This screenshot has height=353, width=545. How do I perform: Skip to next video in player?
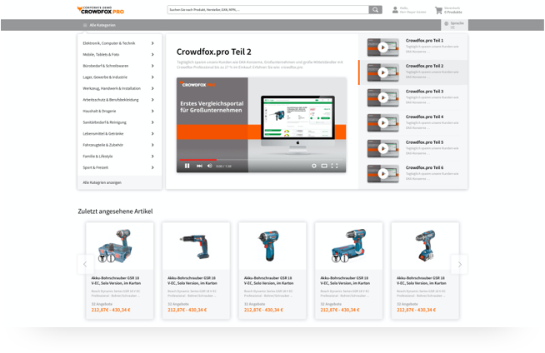point(199,166)
